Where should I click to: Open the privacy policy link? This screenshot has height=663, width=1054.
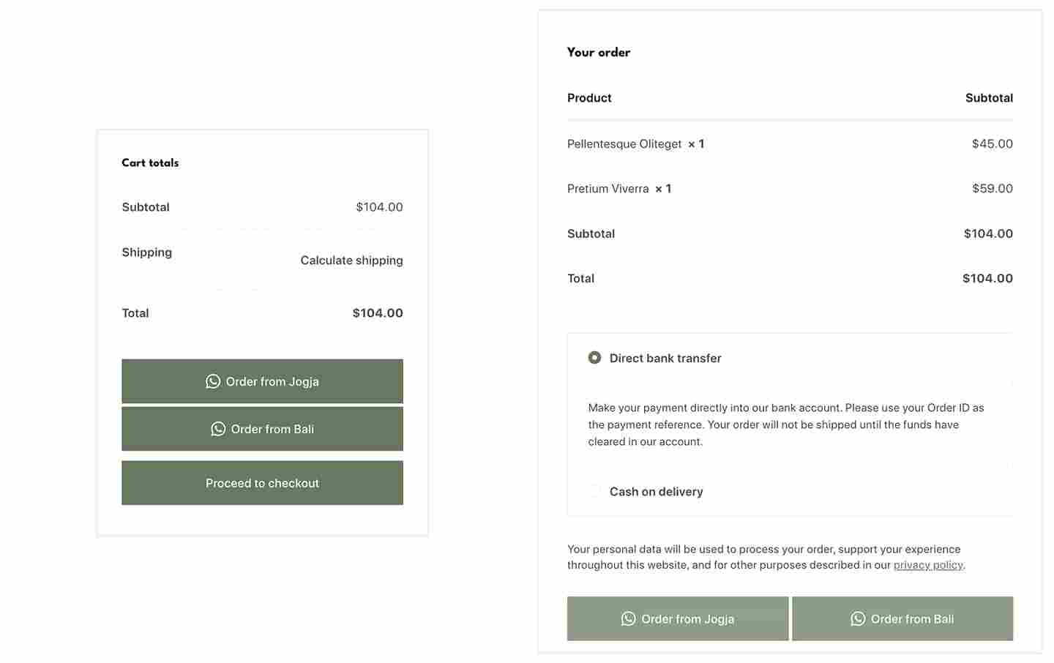tap(928, 565)
